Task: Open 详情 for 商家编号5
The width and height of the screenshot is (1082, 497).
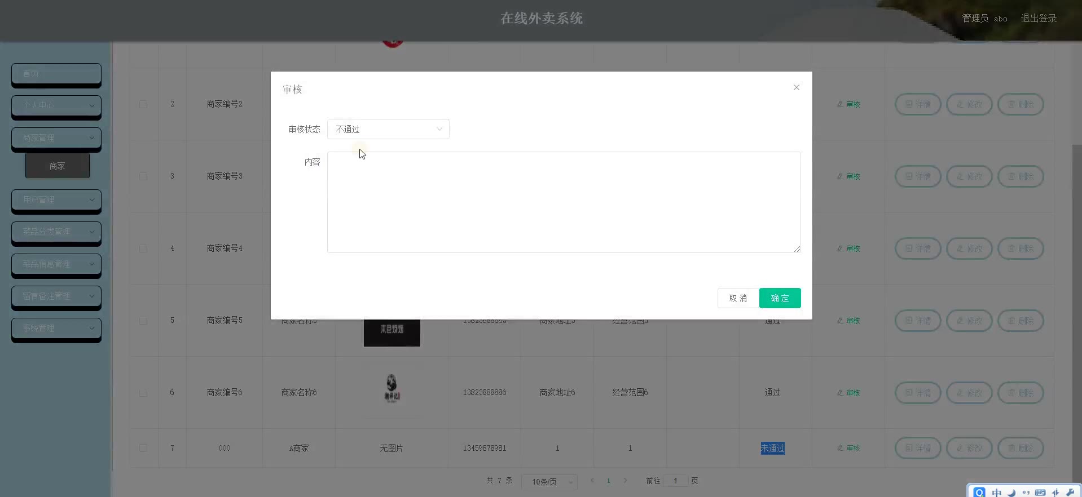Action: tap(918, 321)
